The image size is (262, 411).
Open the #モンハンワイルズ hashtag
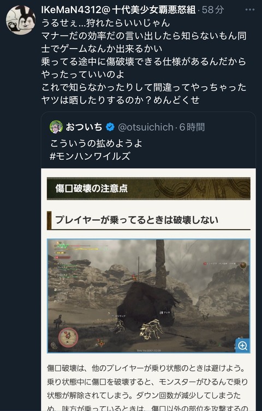(x=90, y=156)
